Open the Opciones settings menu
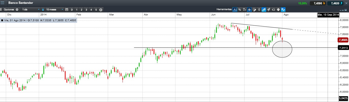The height and width of the screenshot is (102, 349). 10,10
